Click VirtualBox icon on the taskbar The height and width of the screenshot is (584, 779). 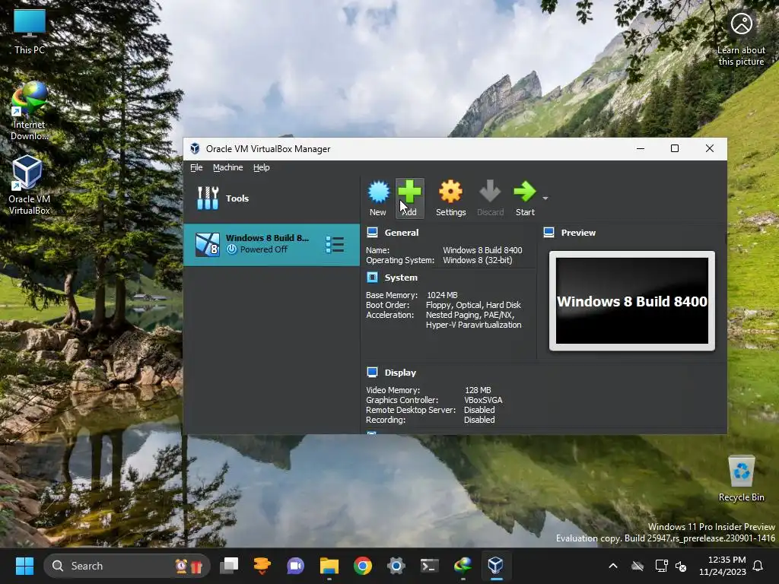point(496,566)
